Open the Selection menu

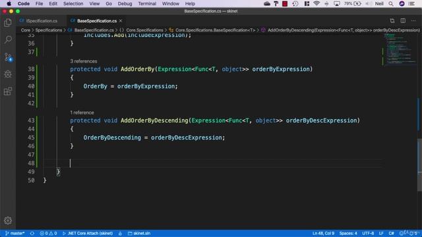click(x=73, y=3)
